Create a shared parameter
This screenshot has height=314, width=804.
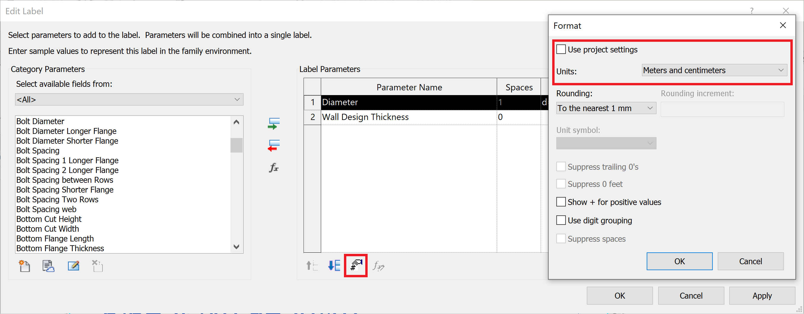click(x=48, y=266)
